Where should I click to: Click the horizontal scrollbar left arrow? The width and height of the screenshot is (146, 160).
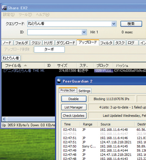(x=4, y=119)
